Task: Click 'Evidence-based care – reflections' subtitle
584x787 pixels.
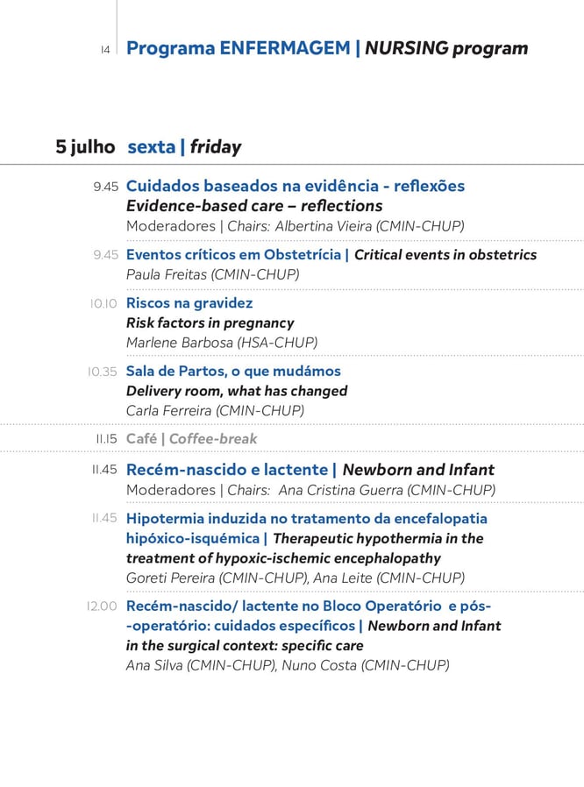Action: coord(254,206)
